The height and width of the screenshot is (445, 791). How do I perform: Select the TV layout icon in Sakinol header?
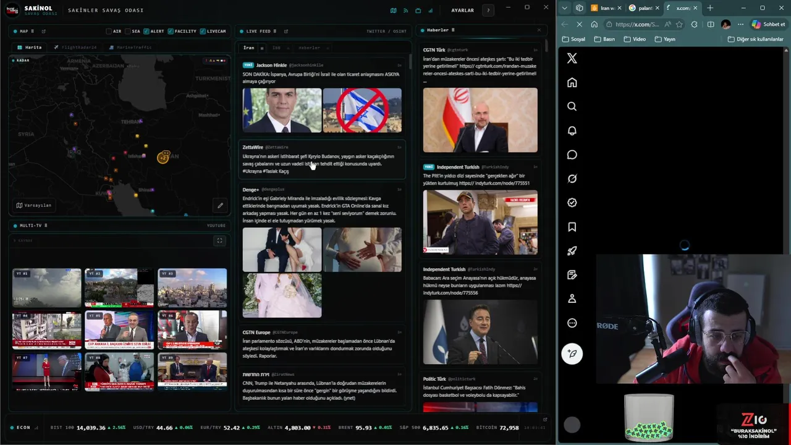418,11
